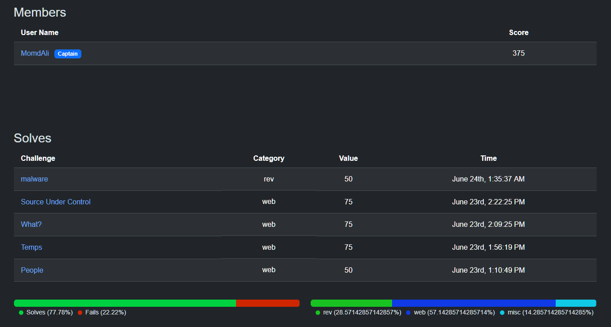
Task: Click the green Solves legend dot
Action: pos(21,313)
